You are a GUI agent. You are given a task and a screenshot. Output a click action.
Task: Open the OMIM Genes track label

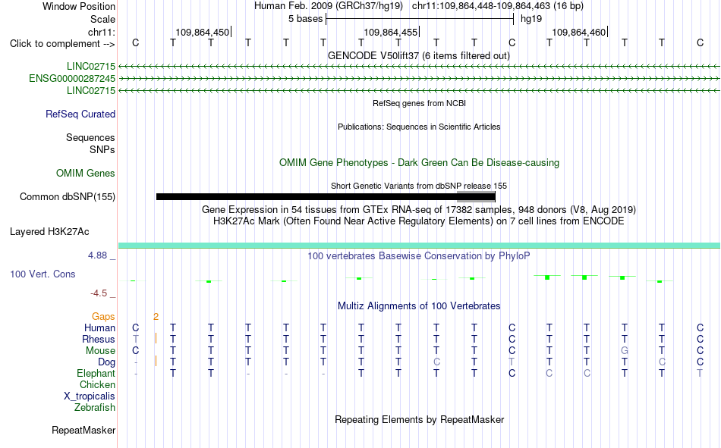(x=86, y=174)
